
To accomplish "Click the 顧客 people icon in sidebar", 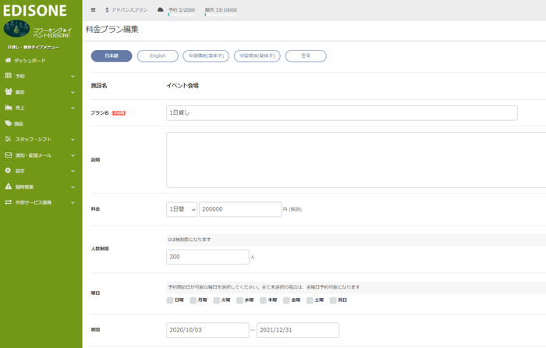I will [8, 92].
